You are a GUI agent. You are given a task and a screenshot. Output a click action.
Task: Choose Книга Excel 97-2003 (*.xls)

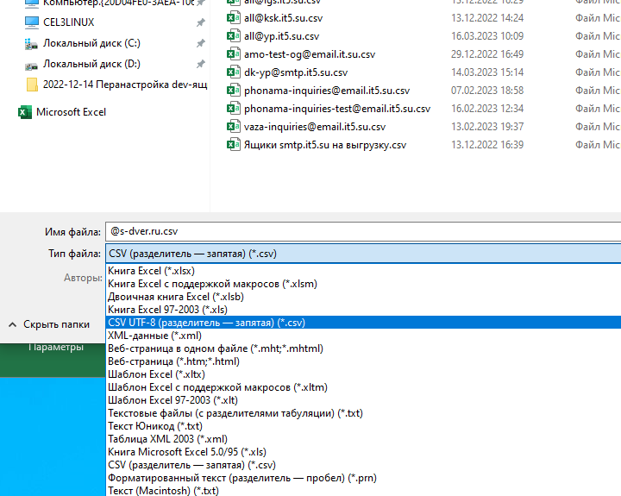click(364, 310)
